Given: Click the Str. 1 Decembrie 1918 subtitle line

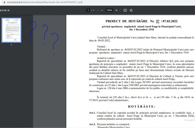Looking at the screenshot, I should [141, 29].
